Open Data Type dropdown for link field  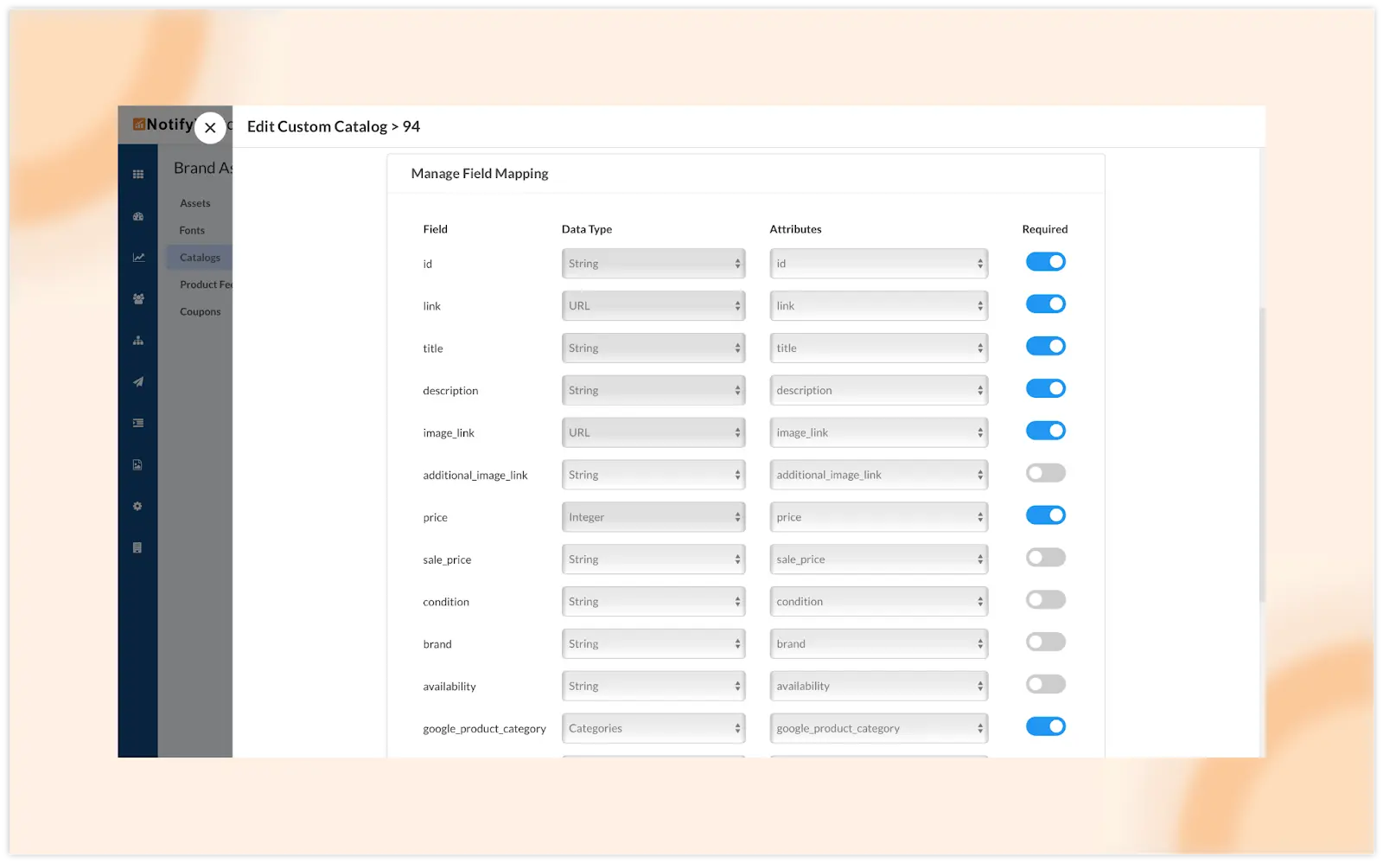[x=653, y=306]
